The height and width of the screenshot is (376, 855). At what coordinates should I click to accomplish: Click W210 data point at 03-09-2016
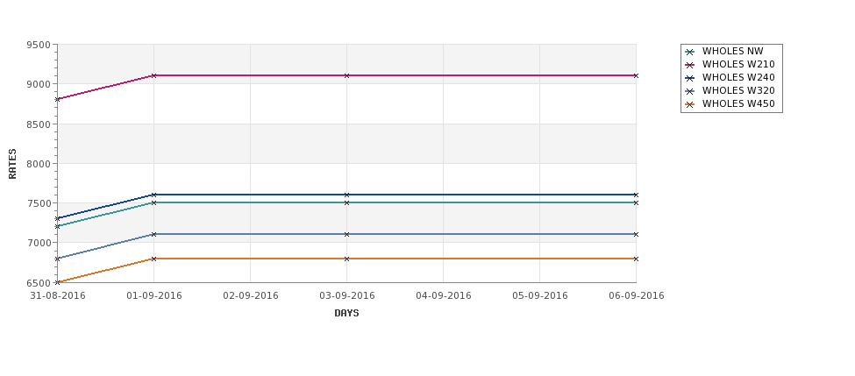click(x=346, y=75)
